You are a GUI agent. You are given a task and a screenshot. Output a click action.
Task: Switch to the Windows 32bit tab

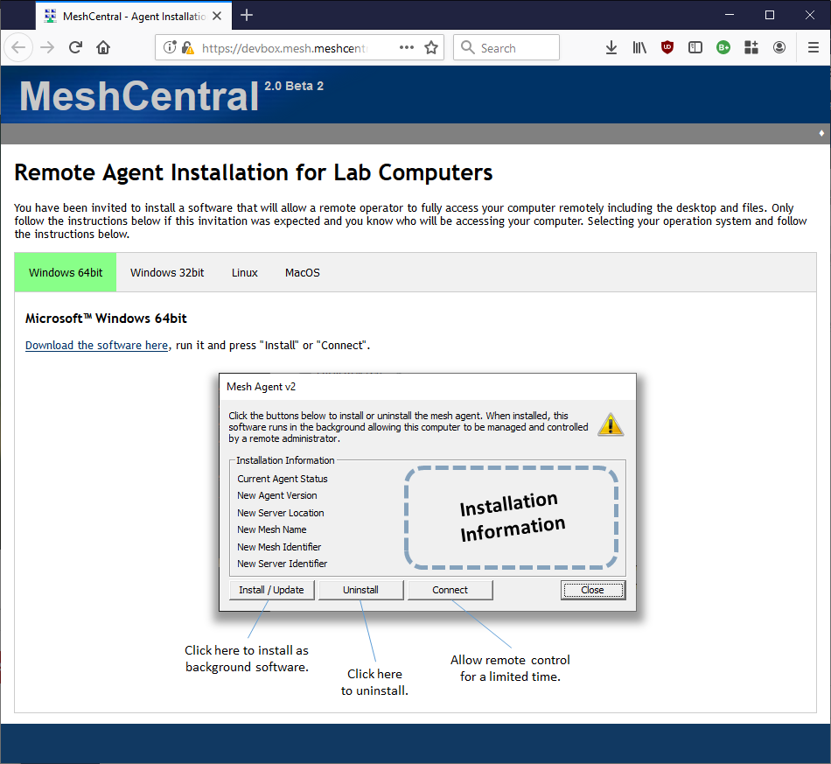(167, 272)
